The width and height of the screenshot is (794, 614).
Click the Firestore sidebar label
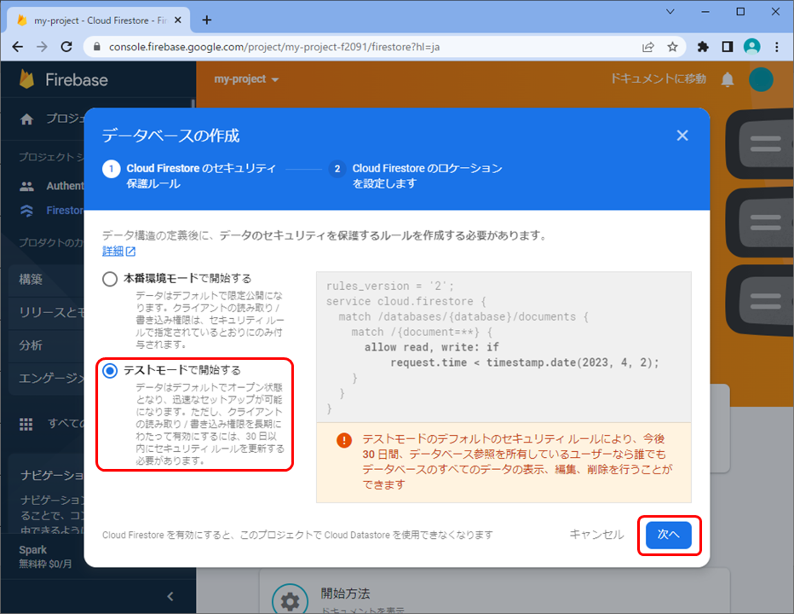[65, 211]
